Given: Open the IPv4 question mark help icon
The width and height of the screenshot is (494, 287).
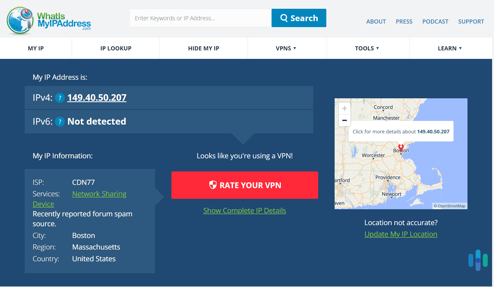Looking at the screenshot, I should tap(60, 98).
